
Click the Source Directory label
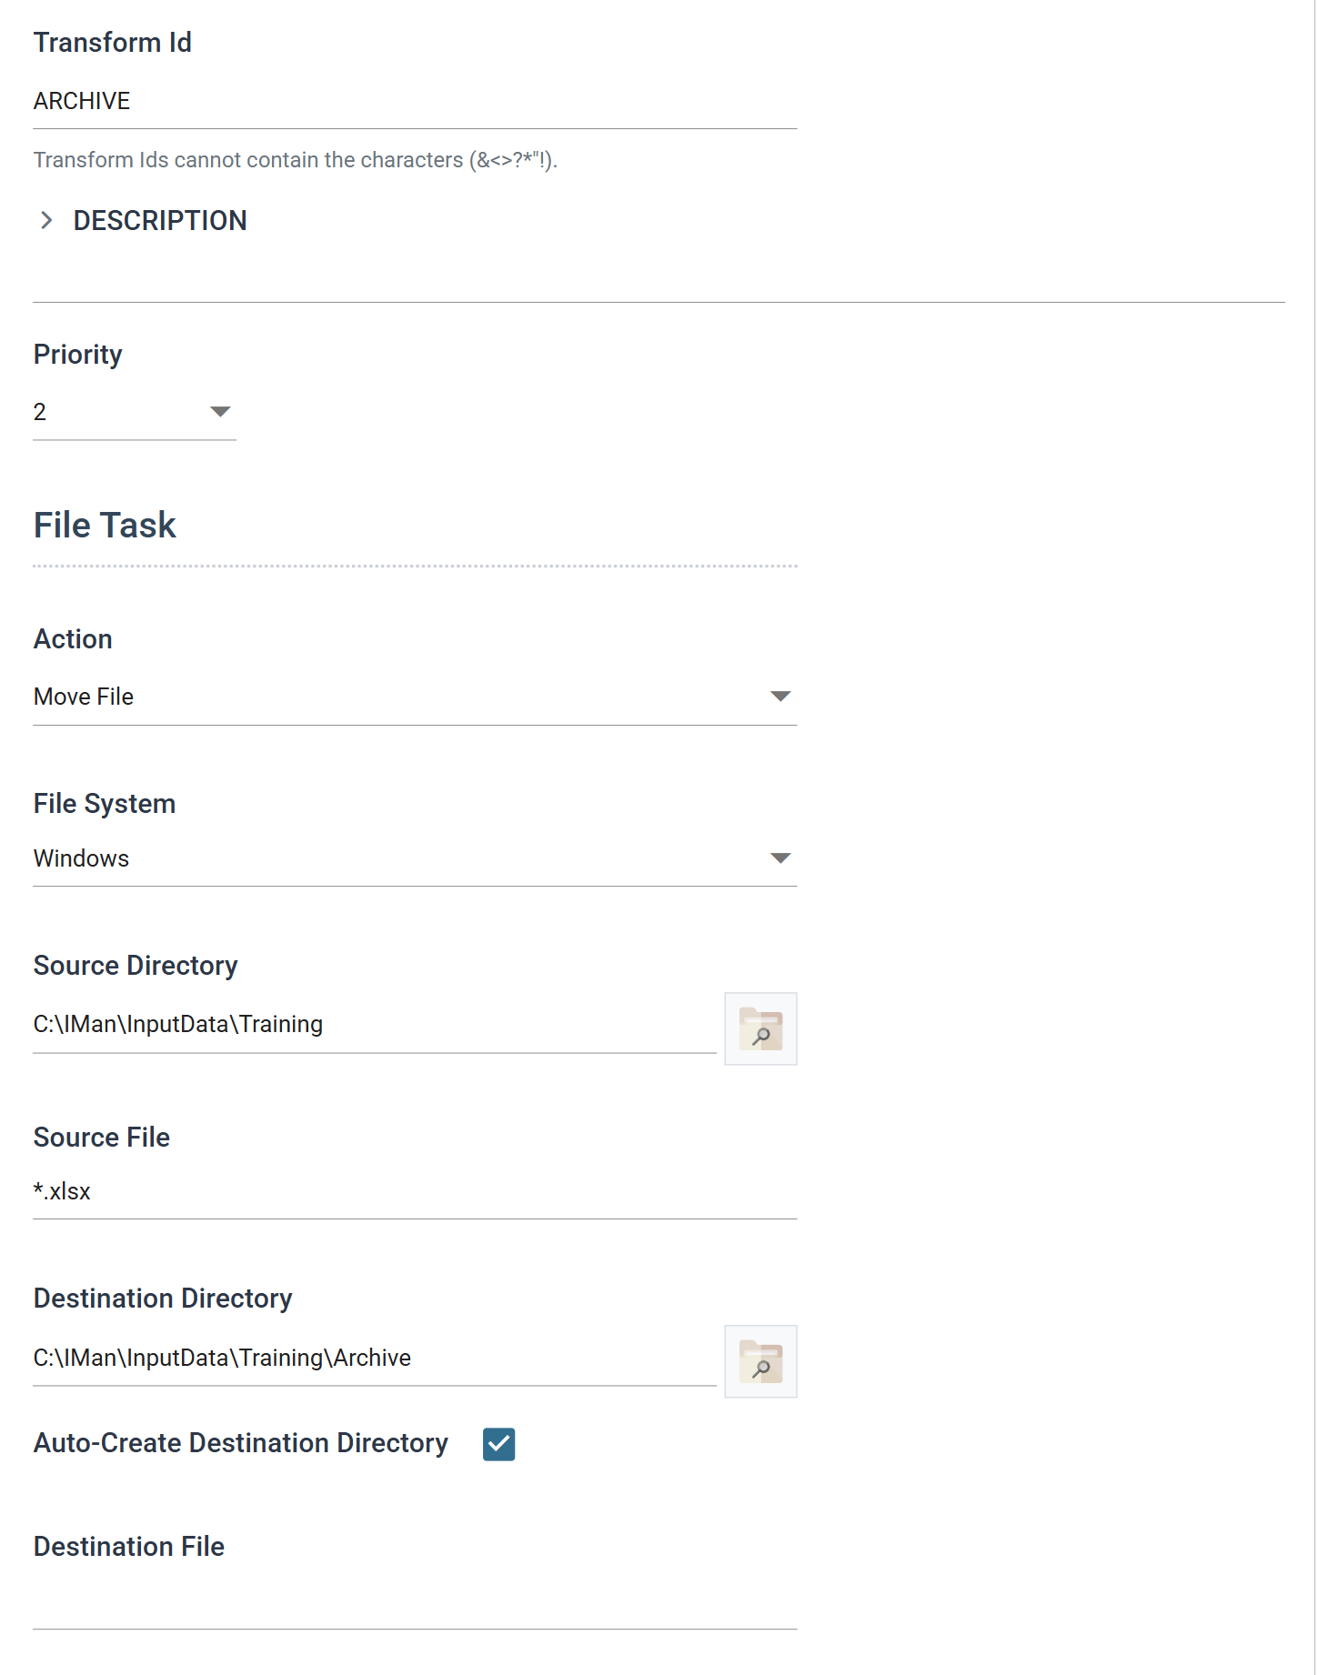tap(136, 966)
